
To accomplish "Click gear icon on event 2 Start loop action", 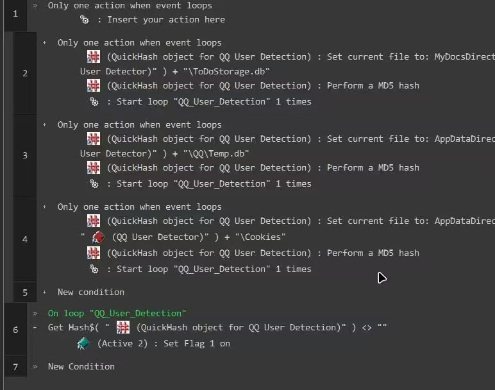I will coord(94,101).
